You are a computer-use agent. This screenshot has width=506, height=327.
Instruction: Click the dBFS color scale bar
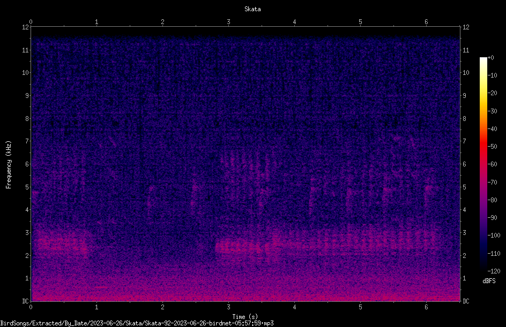coord(483,164)
